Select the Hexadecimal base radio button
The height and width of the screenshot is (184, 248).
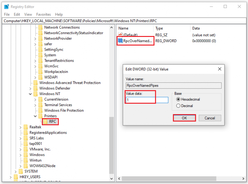178,99
